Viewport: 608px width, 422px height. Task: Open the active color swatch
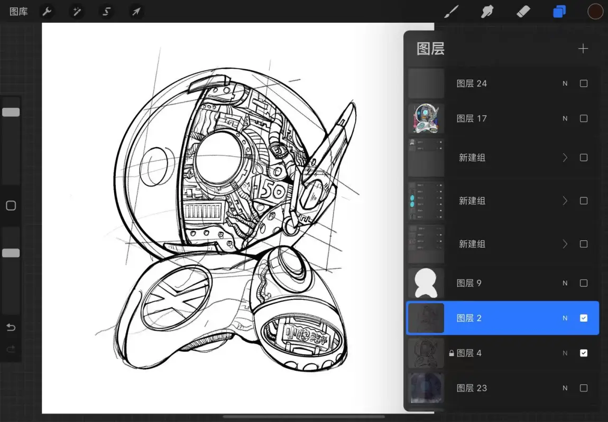(x=595, y=12)
